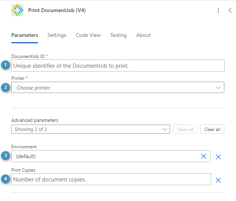
Task: Open the About tab
Action: click(143, 35)
